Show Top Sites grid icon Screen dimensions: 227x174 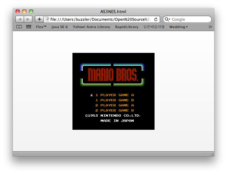[29, 27]
